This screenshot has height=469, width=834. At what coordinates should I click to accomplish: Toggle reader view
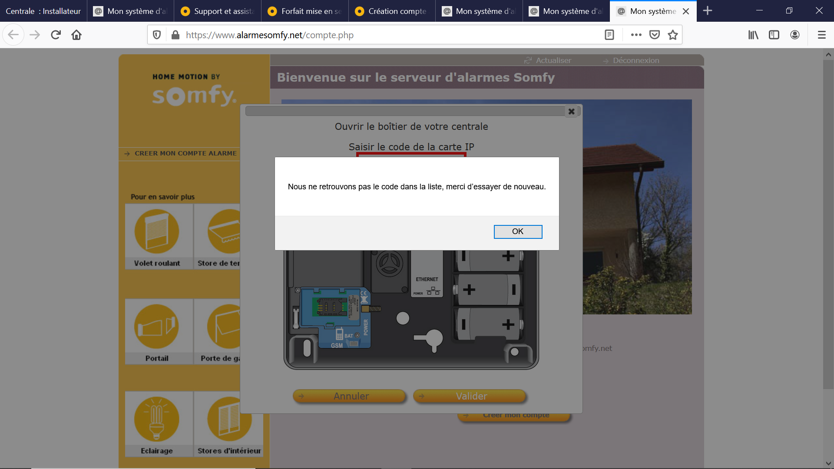609,35
